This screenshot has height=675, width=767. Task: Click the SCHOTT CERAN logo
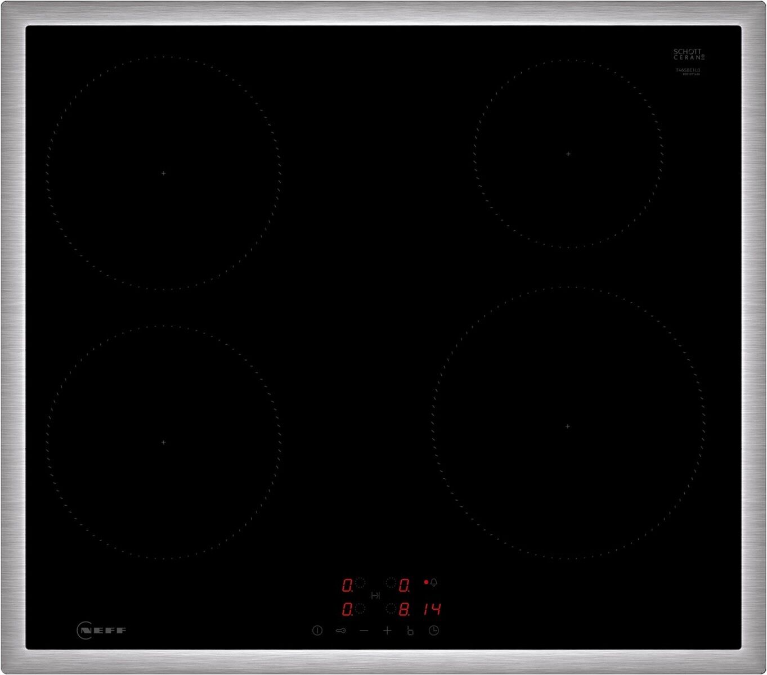(688, 54)
